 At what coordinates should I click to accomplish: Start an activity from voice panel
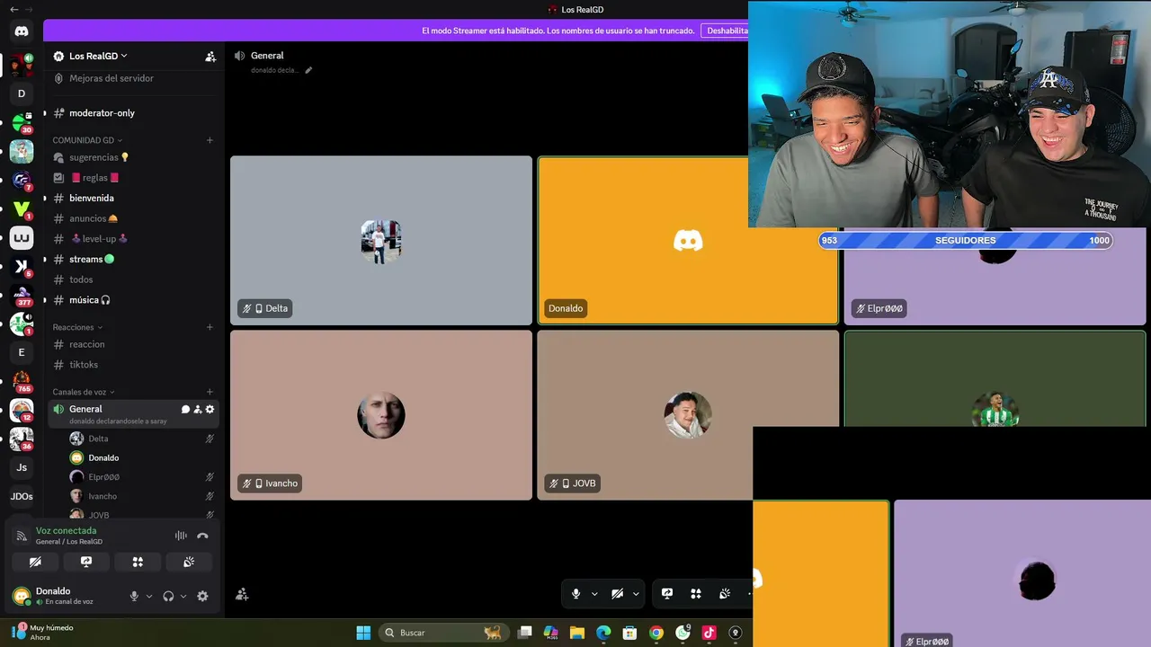[138, 562]
